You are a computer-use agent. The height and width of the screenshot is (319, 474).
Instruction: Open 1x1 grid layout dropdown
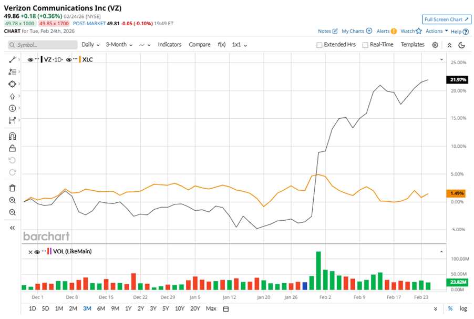240,45
